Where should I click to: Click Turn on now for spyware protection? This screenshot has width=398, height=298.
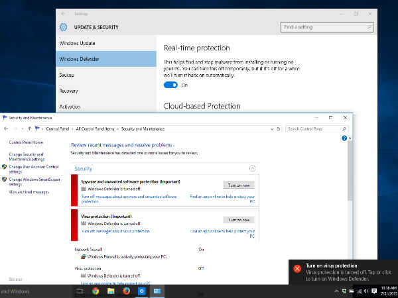coord(239,185)
